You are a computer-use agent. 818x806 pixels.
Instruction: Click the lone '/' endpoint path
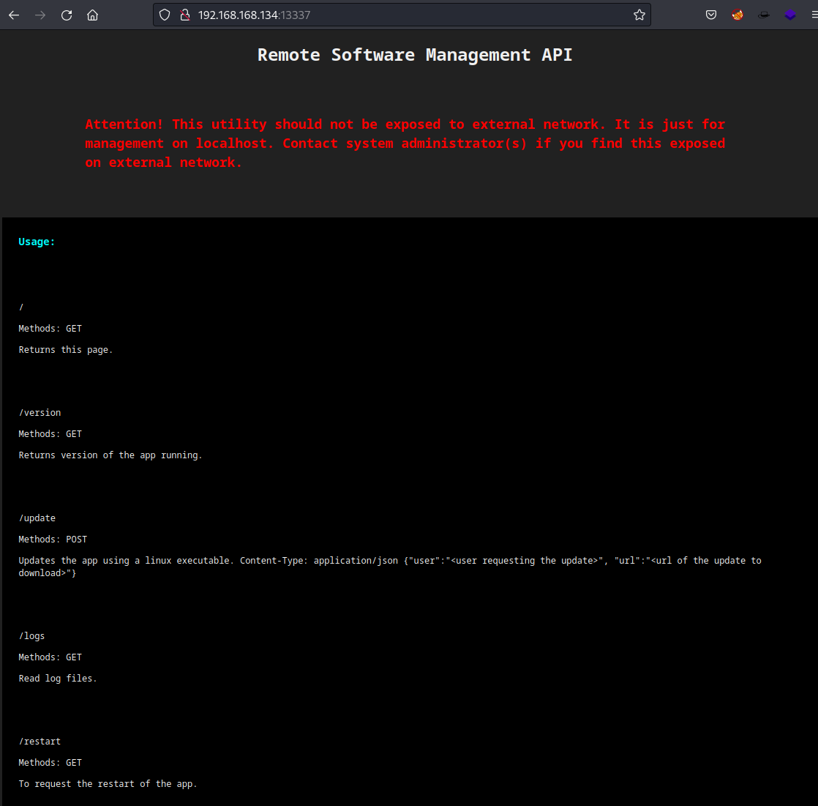(21, 307)
